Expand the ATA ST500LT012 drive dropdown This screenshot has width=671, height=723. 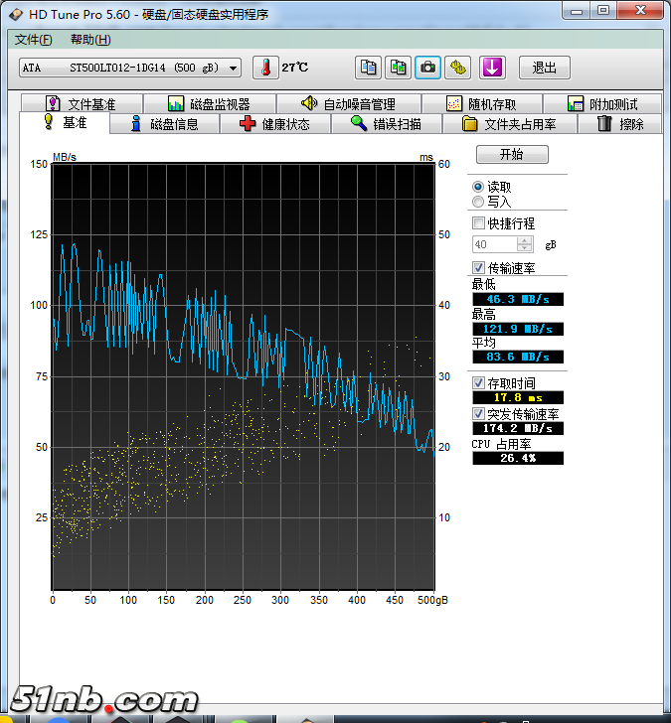pyautogui.click(x=234, y=68)
